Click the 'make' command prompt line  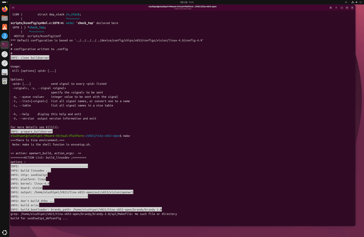click(x=70, y=136)
